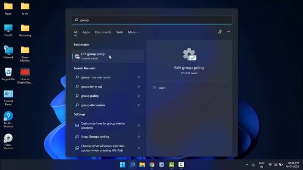303x170 pixels.
Task: Open File Explorer from taskbar
Action: (142, 165)
